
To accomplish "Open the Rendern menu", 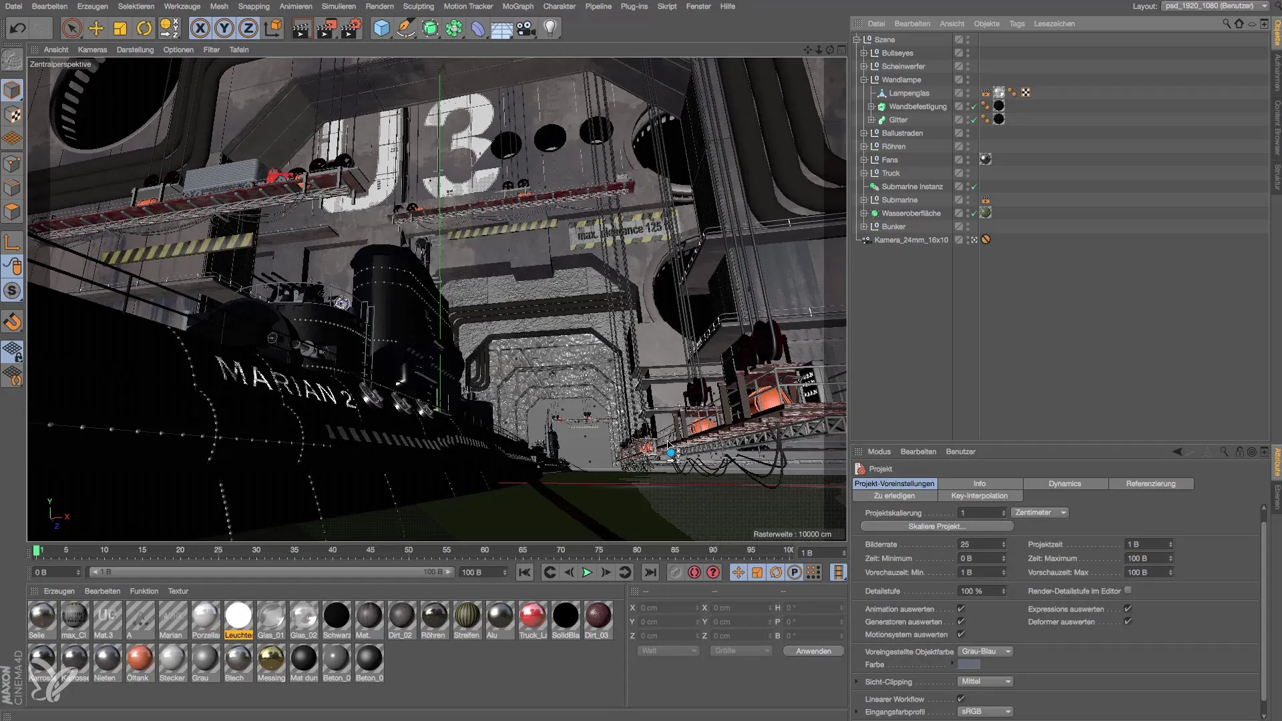I will [379, 6].
